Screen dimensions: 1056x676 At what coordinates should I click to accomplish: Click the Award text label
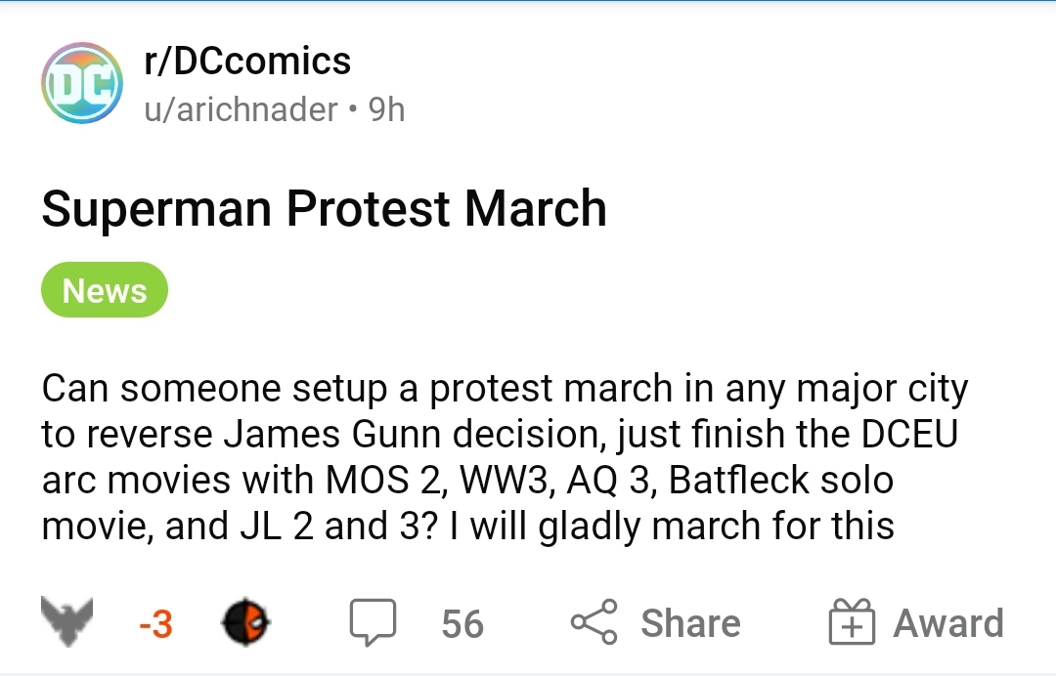pyautogui.click(x=948, y=623)
